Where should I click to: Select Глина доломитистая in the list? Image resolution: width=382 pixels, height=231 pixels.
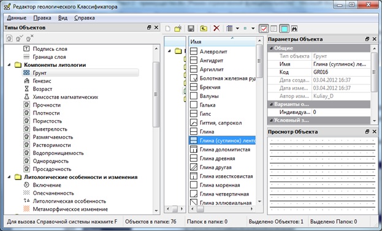(225, 150)
